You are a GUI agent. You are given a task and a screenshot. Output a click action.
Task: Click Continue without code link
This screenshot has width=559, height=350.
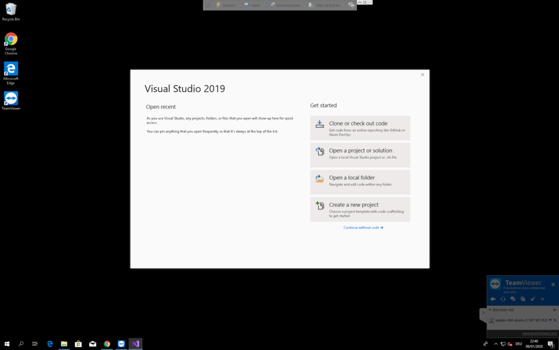[x=363, y=227]
